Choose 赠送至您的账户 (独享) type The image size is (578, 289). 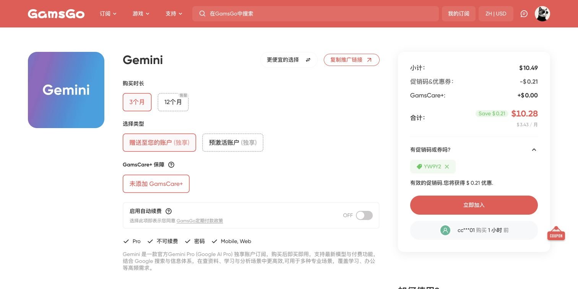pyautogui.click(x=159, y=143)
